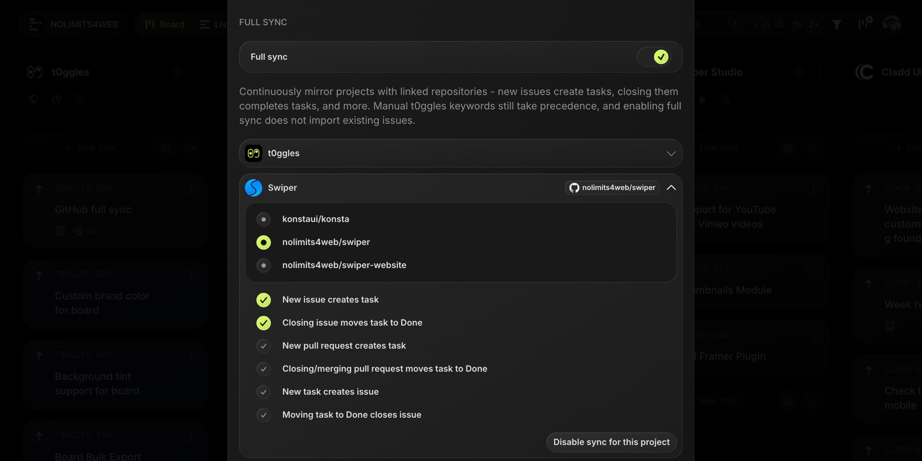Image resolution: width=922 pixels, height=461 pixels.
Task: Select the nolimits4web/swiper-website repository
Action: (x=263, y=265)
